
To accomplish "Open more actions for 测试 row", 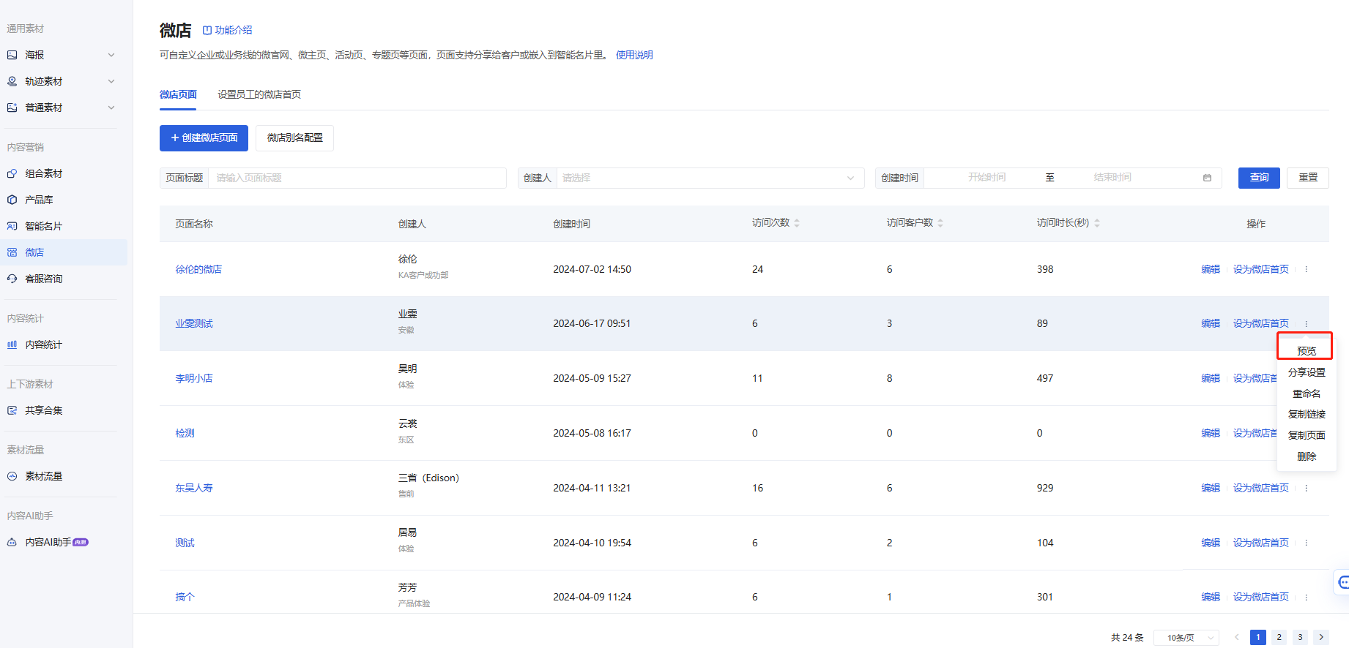I will pos(1306,543).
